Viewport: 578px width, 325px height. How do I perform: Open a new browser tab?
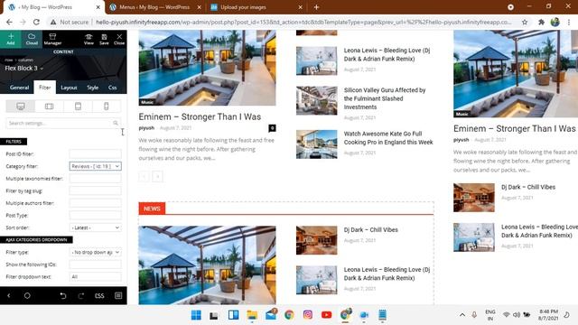click(316, 7)
